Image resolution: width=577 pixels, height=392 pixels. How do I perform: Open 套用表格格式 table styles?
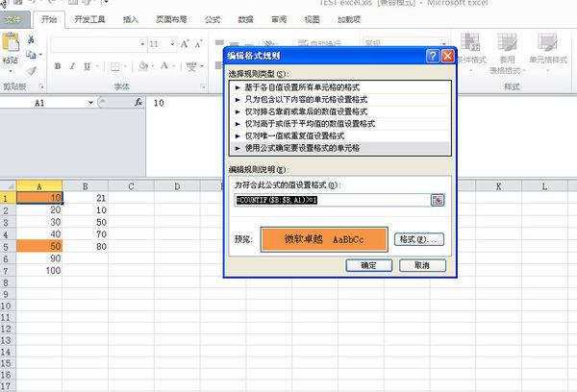[507, 53]
